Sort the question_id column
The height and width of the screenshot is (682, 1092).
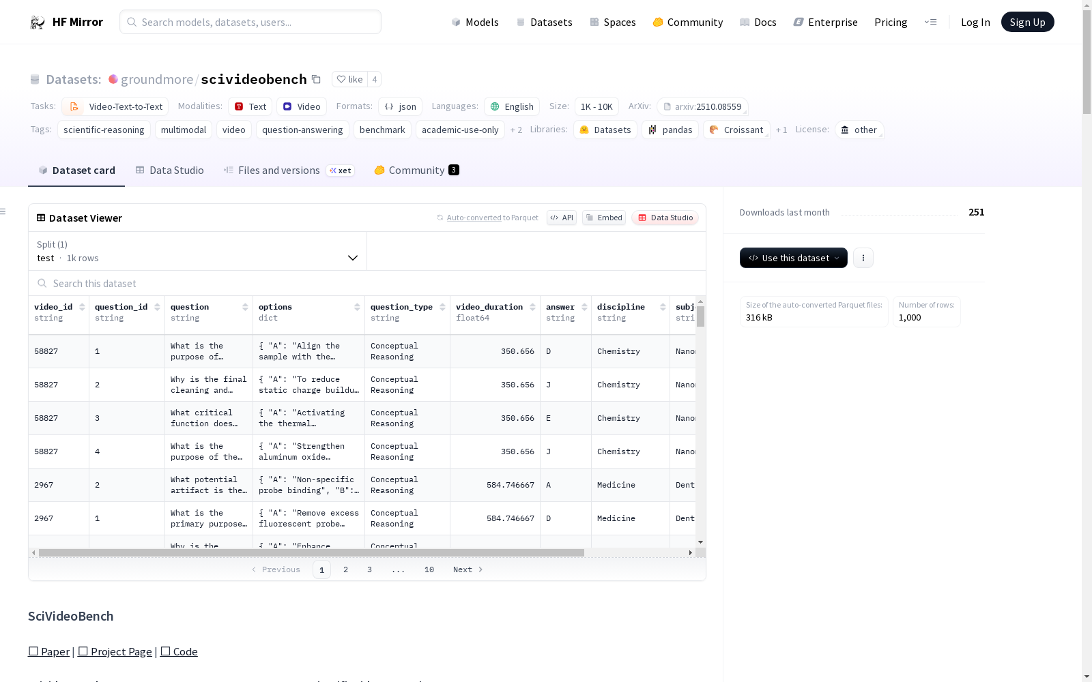coord(157,307)
